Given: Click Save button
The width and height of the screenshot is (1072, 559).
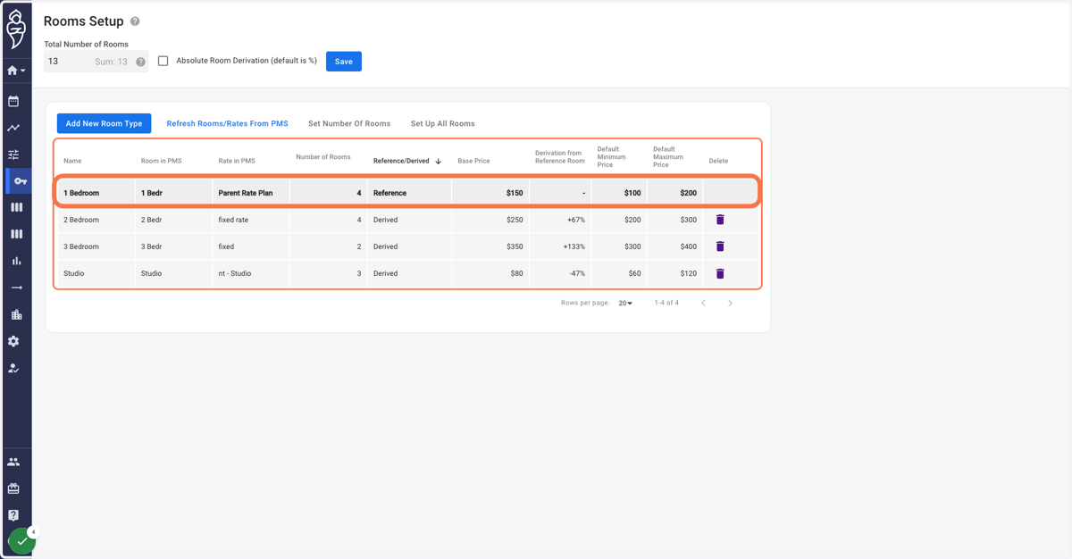Looking at the screenshot, I should tap(344, 62).
